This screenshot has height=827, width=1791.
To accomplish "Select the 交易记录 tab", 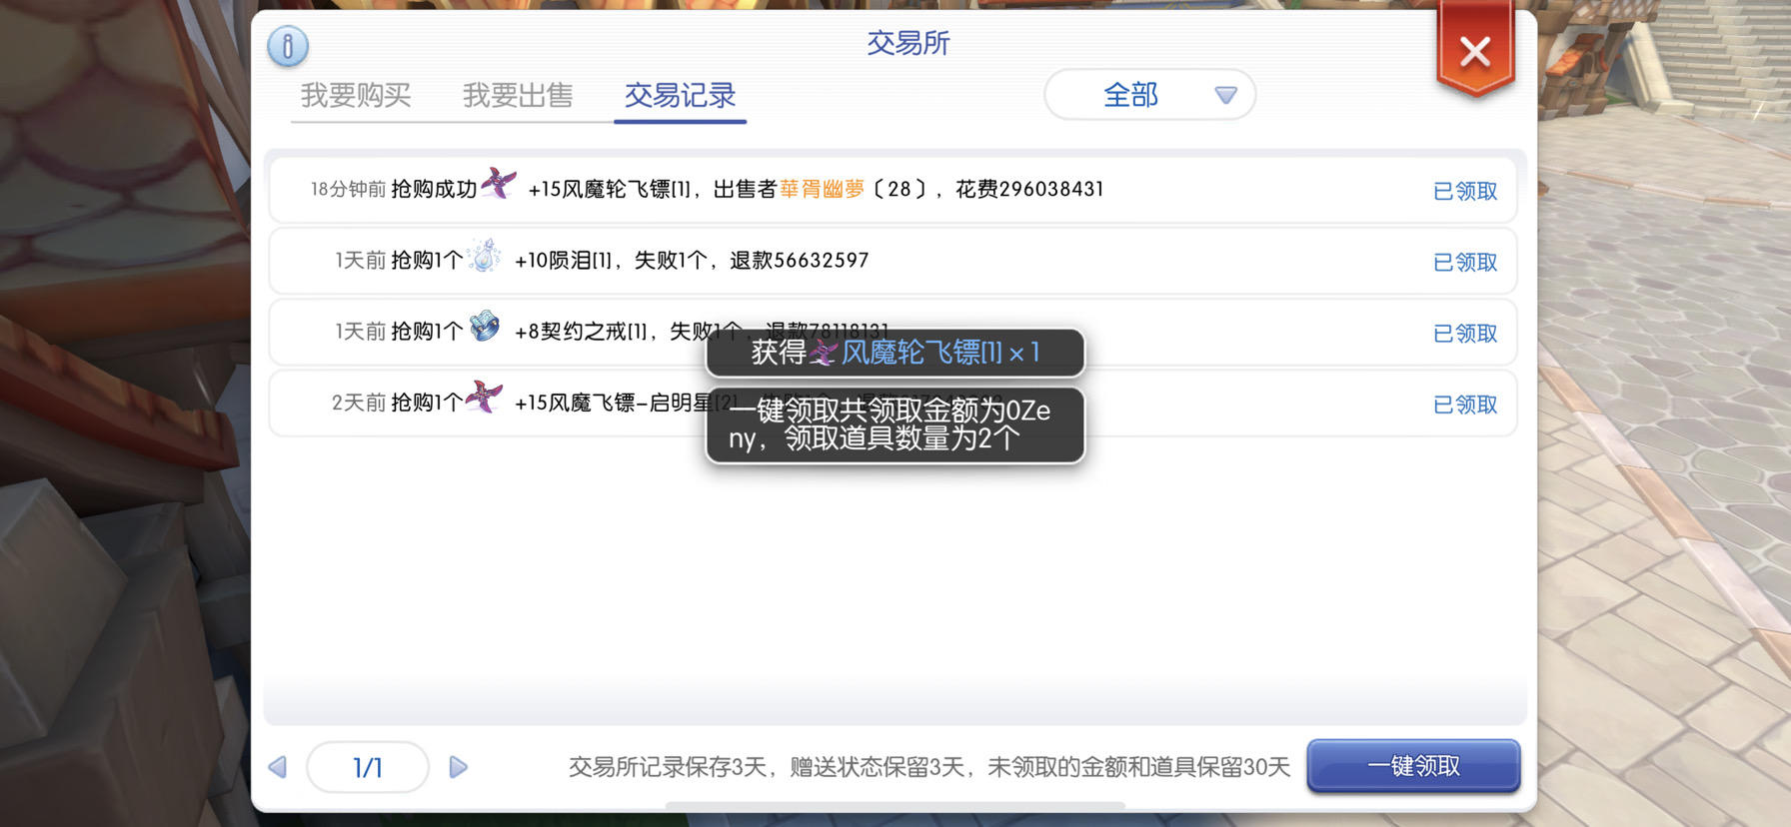I will 680,96.
